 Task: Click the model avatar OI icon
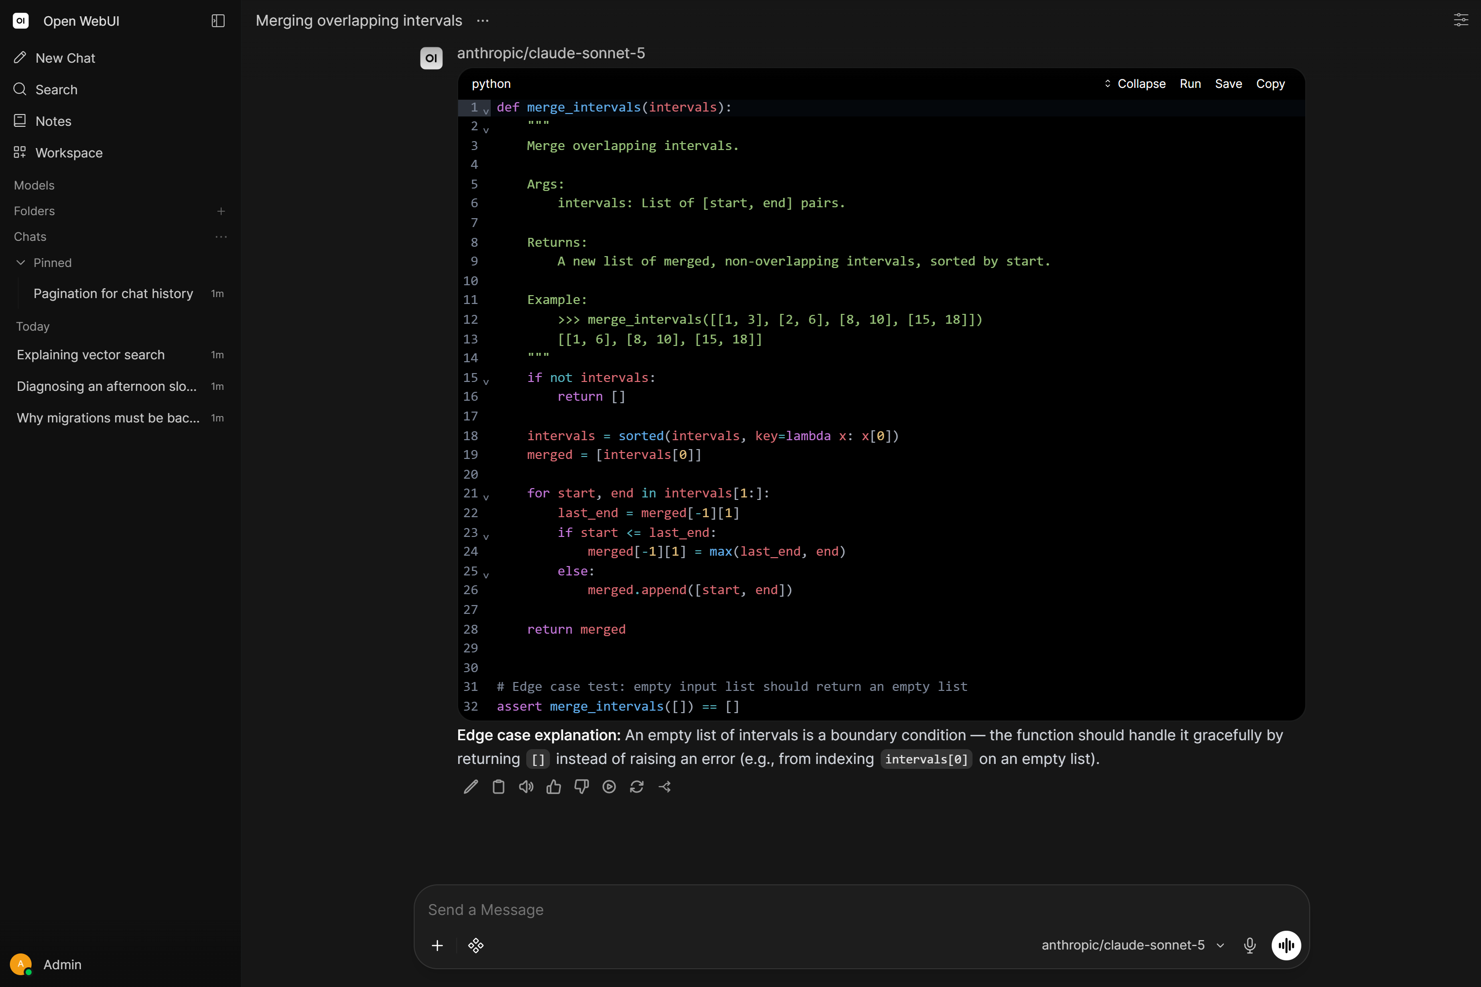pyautogui.click(x=431, y=58)
